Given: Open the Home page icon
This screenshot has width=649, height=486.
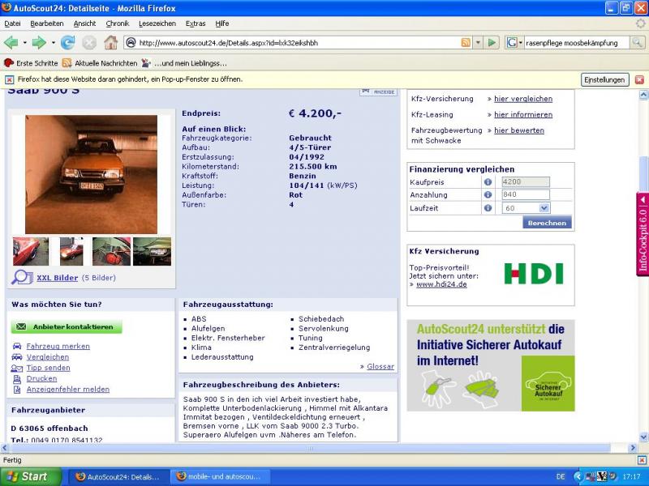Looking at the screenshot, I should [110, 43].
